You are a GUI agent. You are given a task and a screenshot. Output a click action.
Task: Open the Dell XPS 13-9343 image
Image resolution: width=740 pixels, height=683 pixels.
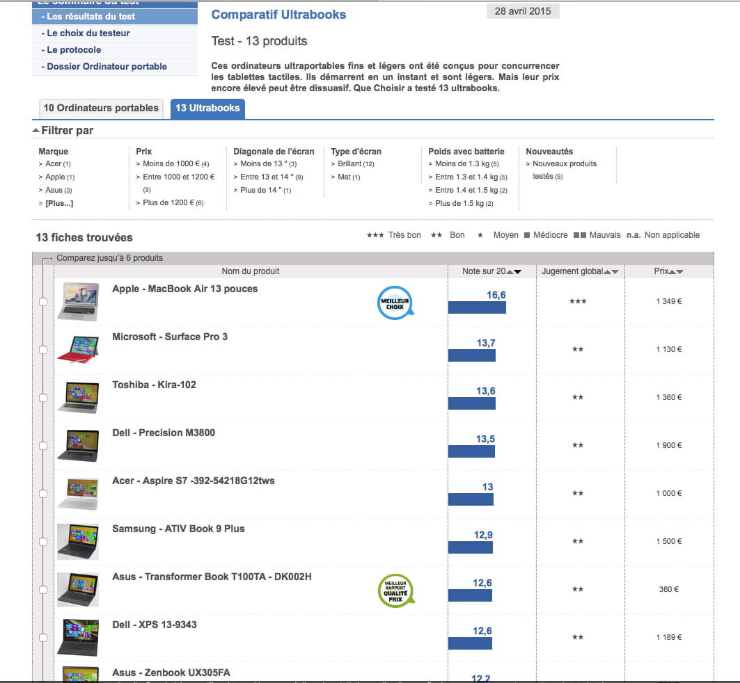click(79, 638)
